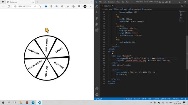Image resolution: width=188 pixels, height=105 pixels.
Task: Open the Run and Debug view
Action: tap(97, 24)
